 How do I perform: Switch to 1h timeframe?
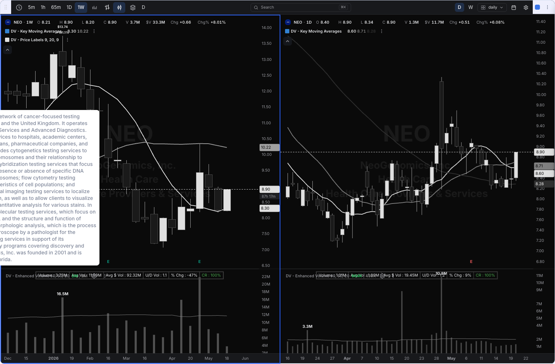pos(43,7)
